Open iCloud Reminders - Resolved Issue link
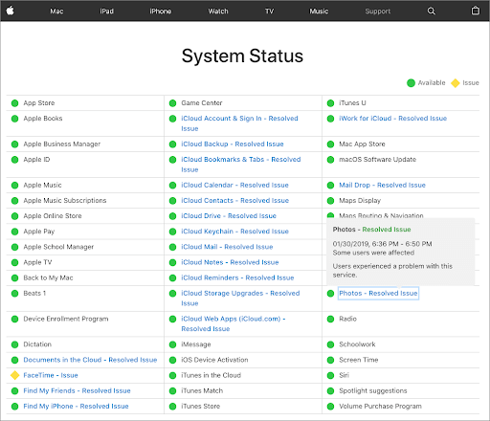This screenshot has width=490, height=421. 237,277
